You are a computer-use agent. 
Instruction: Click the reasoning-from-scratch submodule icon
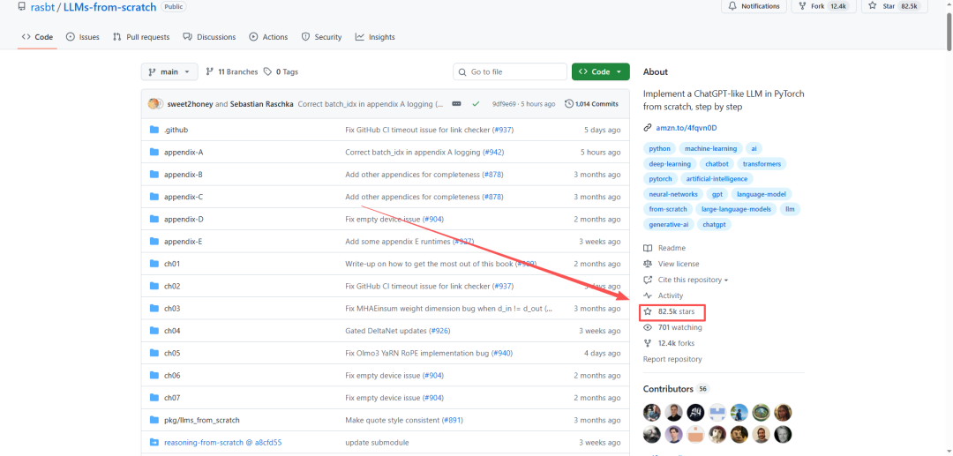(x=154, y=442)
